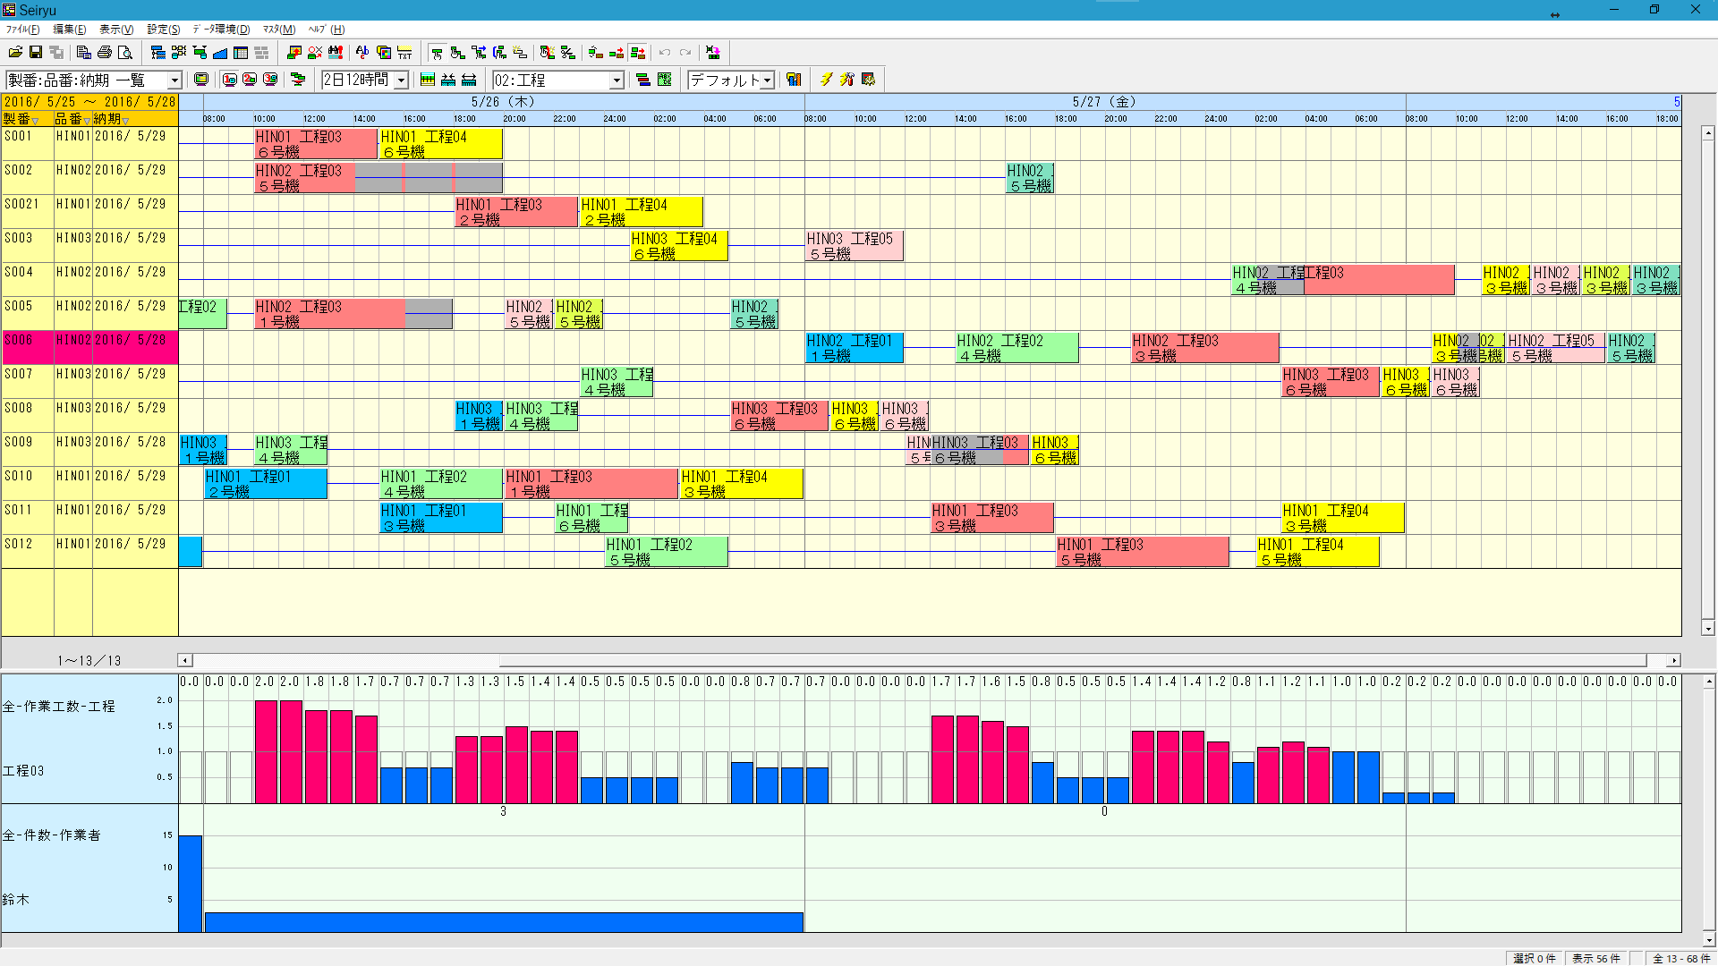Click the scissors split bar icon

pos(567,53)
